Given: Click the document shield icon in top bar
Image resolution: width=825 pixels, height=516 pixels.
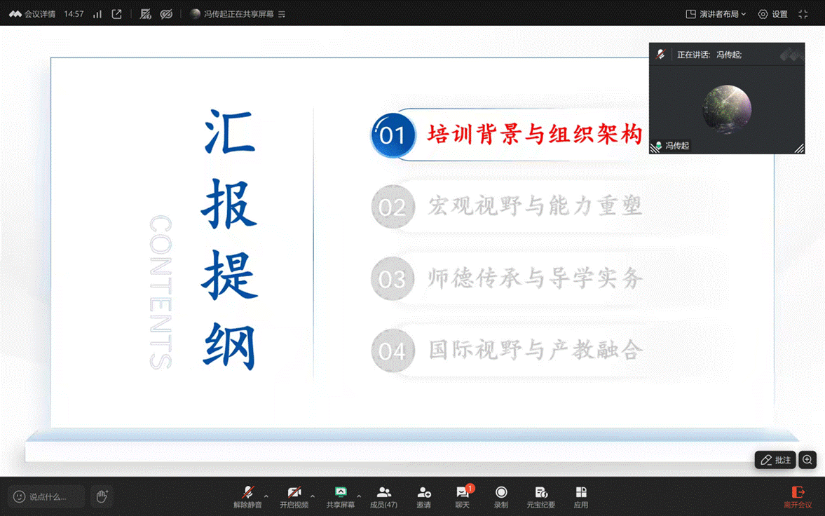Looking at the screenshot, I should point(145,14).
